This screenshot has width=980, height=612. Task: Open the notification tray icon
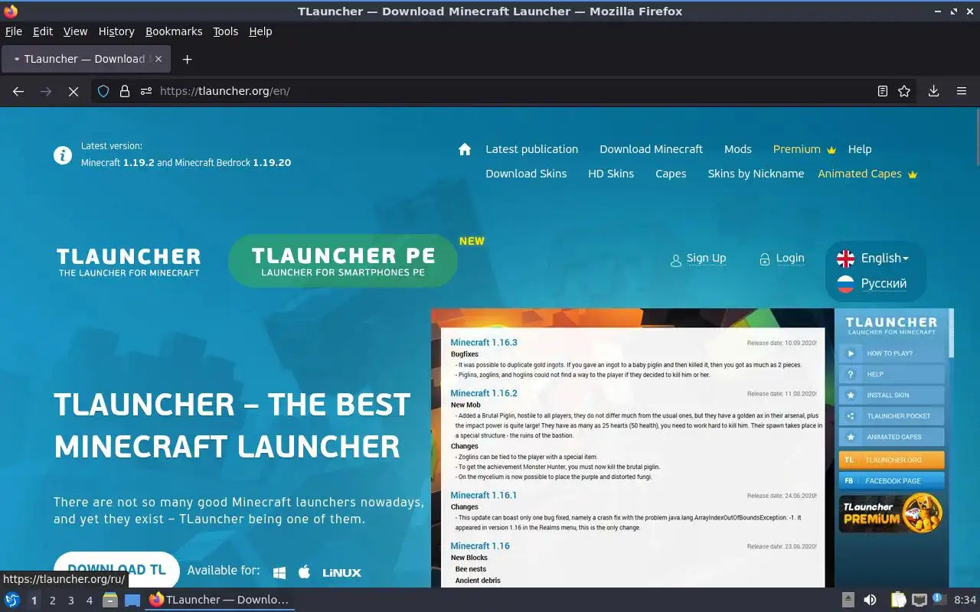[x=939, y=600]
